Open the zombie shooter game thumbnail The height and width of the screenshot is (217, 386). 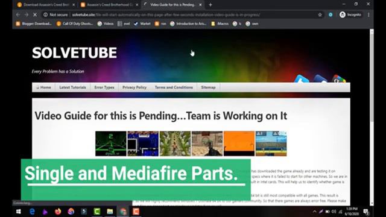tap(207, 143)
